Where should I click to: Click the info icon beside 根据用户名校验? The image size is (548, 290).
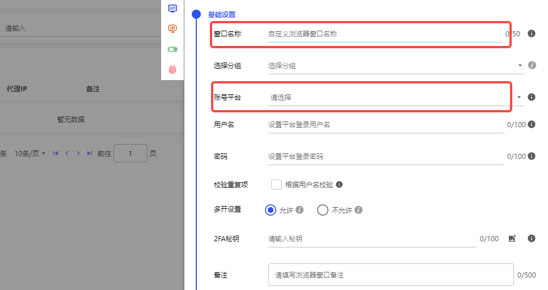pos(339,184)
